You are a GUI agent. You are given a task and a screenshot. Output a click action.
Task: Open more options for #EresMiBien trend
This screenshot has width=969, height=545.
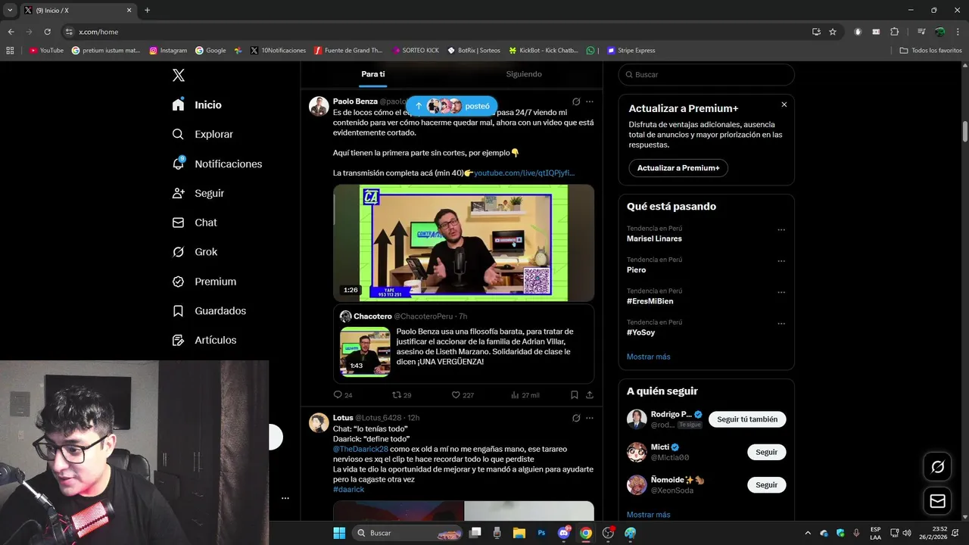(x=781, y=292)
